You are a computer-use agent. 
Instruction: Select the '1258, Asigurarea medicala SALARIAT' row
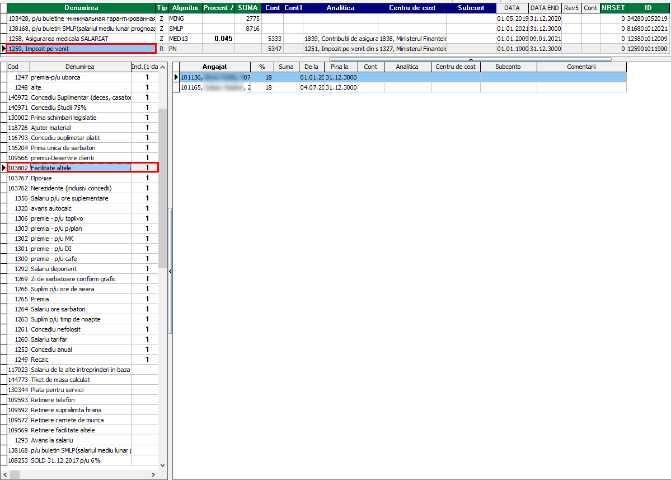coord(336,39)
